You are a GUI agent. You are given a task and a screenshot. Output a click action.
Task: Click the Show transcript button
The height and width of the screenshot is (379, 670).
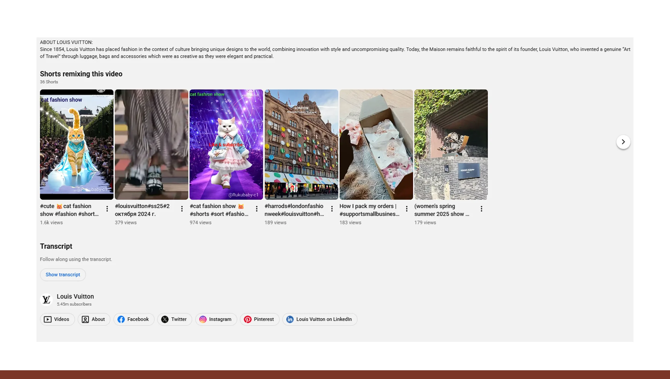[x=63, y=274]
